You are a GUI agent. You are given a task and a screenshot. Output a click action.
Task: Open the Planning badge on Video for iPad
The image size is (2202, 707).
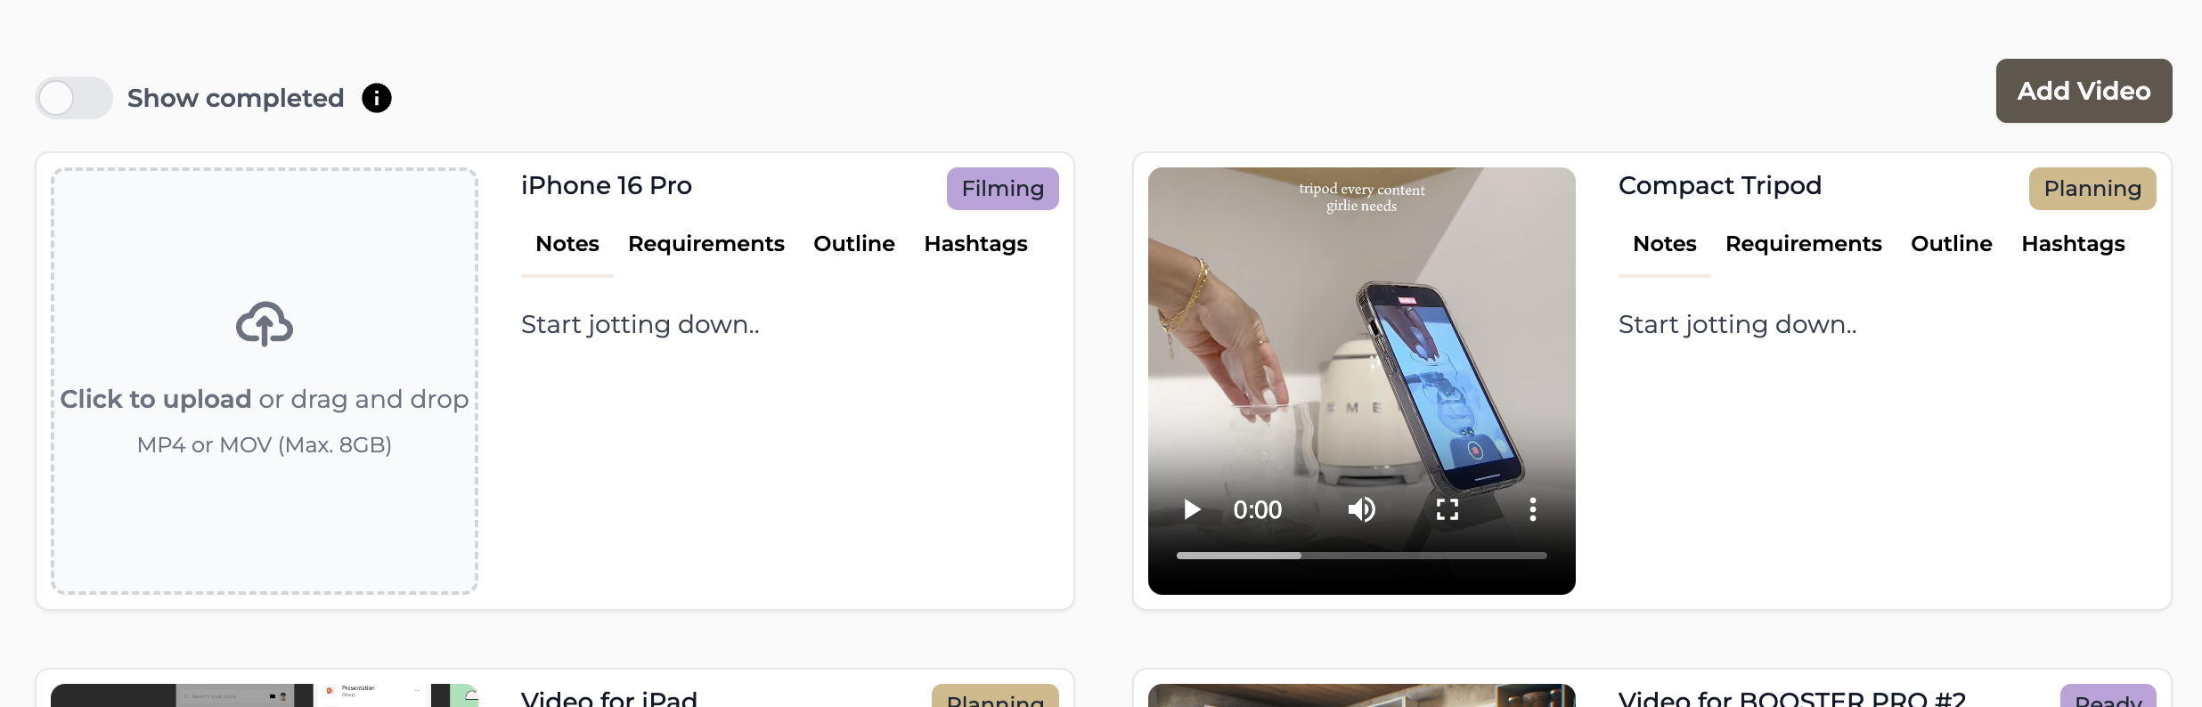pyautogui.click(x=995, y=696)
